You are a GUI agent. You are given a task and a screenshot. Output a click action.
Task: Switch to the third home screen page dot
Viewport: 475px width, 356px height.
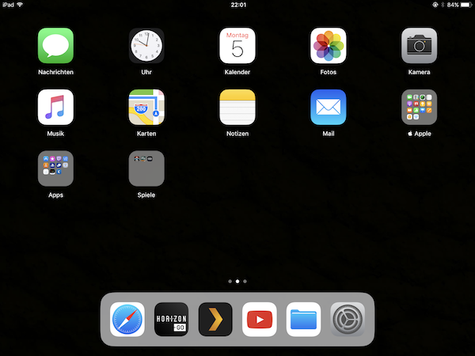pos(245,282)
